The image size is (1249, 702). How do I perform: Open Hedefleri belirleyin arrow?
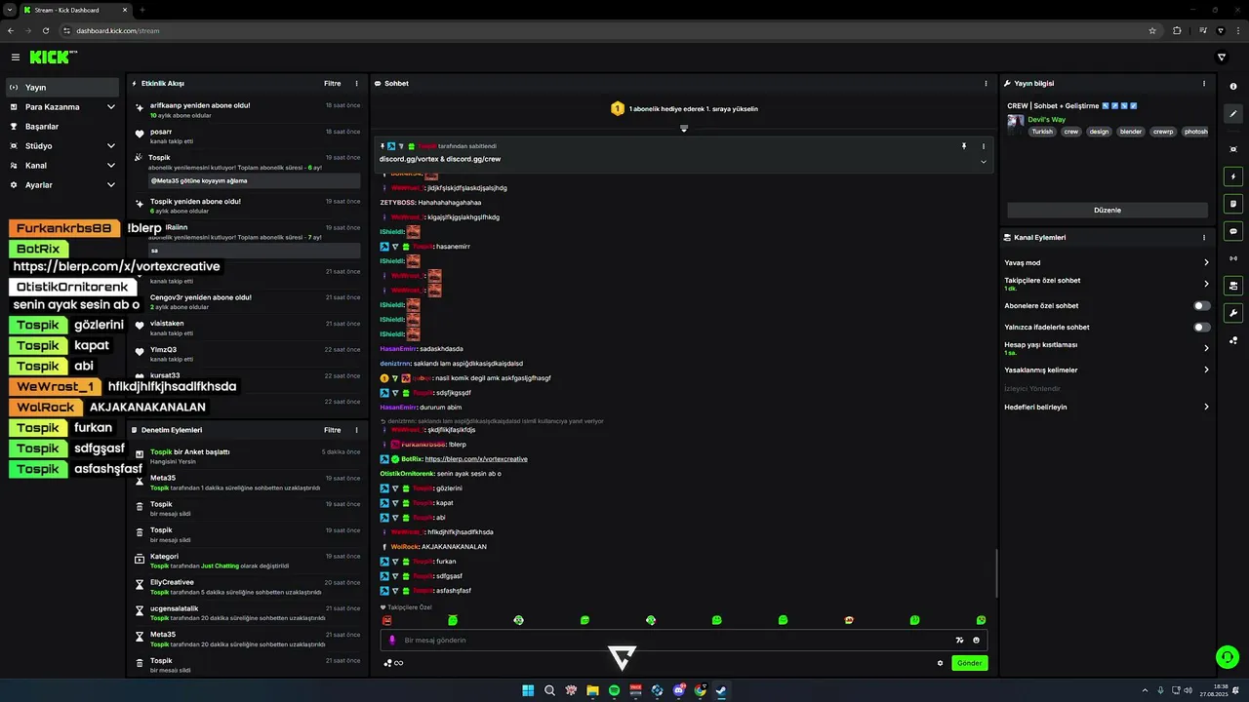(x=1206, y=407)
